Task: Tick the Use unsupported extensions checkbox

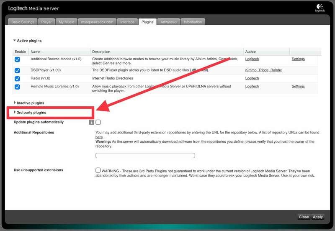Action: coord(98,170)
